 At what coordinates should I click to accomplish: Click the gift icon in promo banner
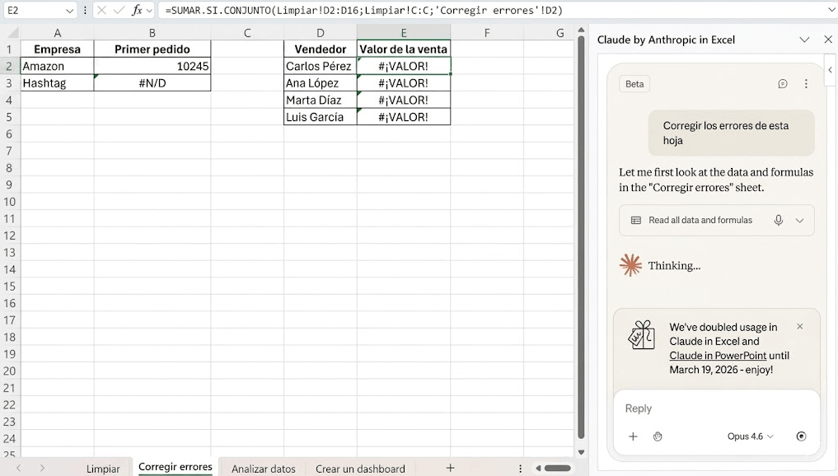(x=641, y=335)
